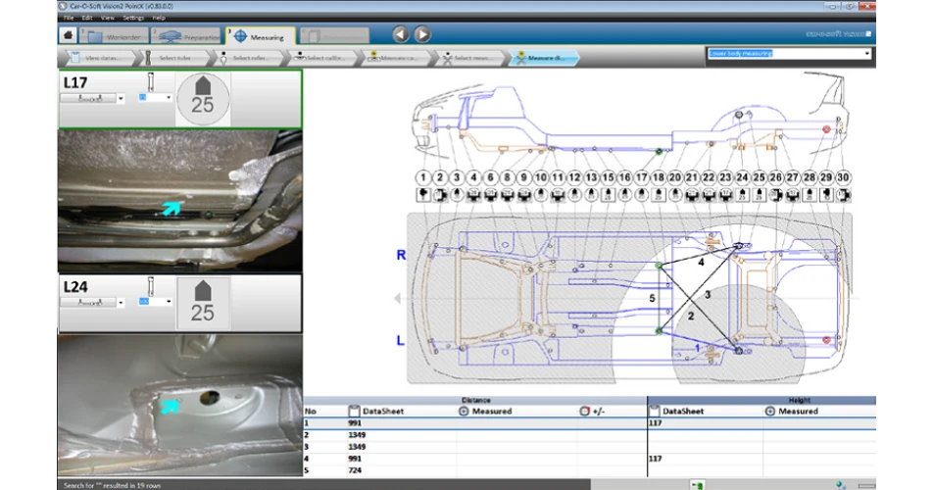Select measuring point 24 circle
The width and height of the screenshot is (933, 490).
pyautogui.click(x=742, y=177)
